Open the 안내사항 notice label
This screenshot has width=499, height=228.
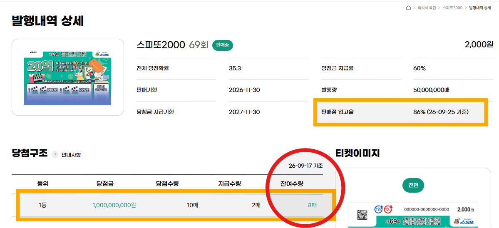tap(71, 155)
